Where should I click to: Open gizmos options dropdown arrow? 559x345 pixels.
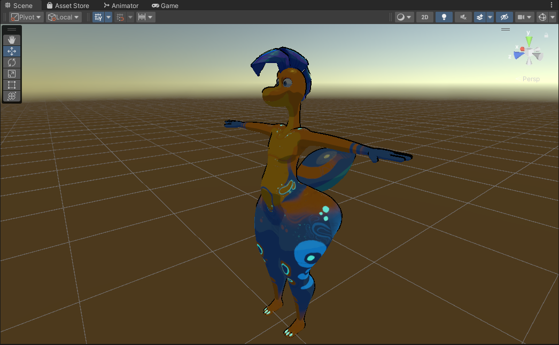tap(553, 17)
